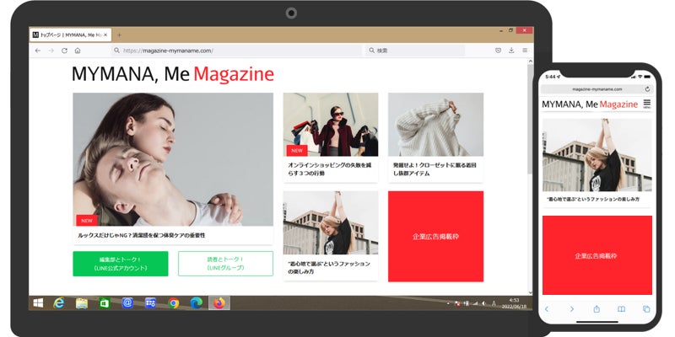Click the browser reload button
This screenshot has width=675, height=337.
click(x=64, y=51)
